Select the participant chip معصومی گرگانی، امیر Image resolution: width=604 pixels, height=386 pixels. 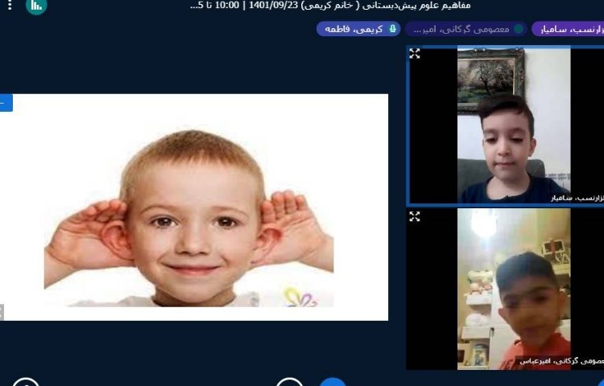pos(465,29)
